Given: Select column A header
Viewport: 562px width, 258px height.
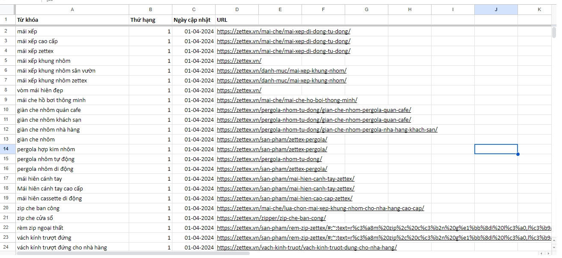Looking at the screenshot, I should tap(72, 9).
